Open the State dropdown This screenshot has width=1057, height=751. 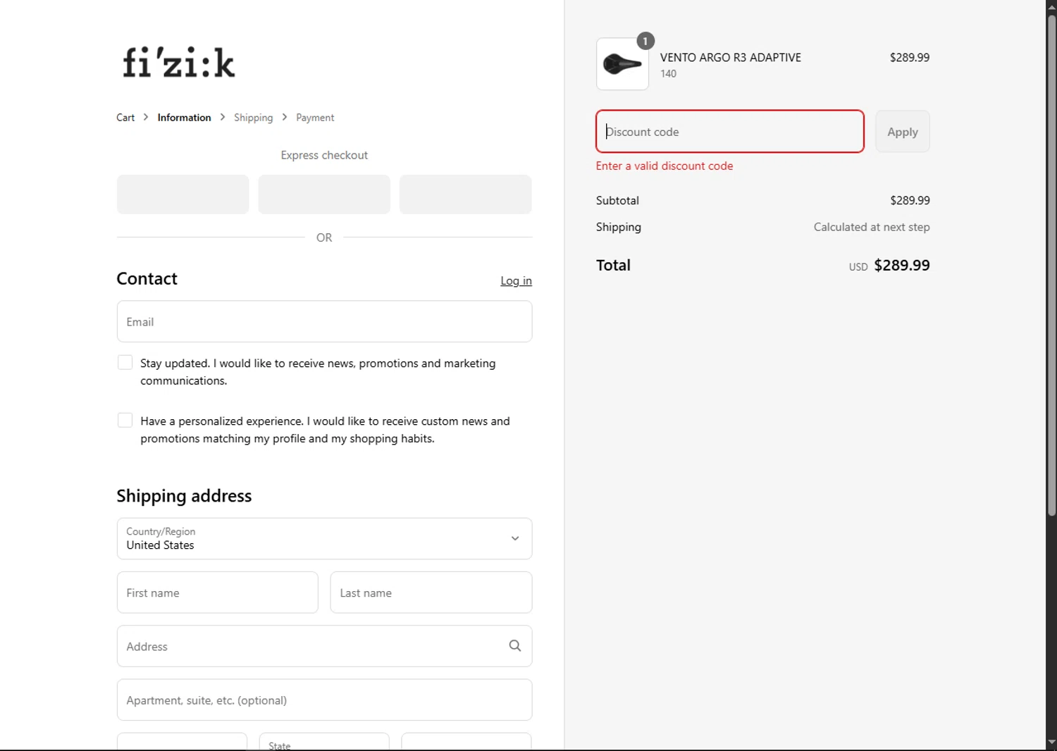pos(324,742)
